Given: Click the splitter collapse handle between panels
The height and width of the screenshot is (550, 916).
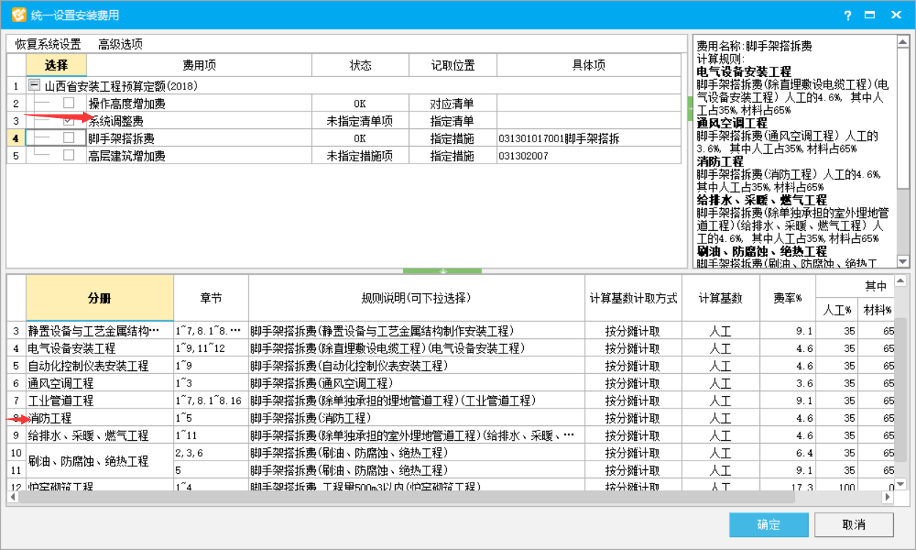Looking at the screenshot, I should click(x=443, y=271).
